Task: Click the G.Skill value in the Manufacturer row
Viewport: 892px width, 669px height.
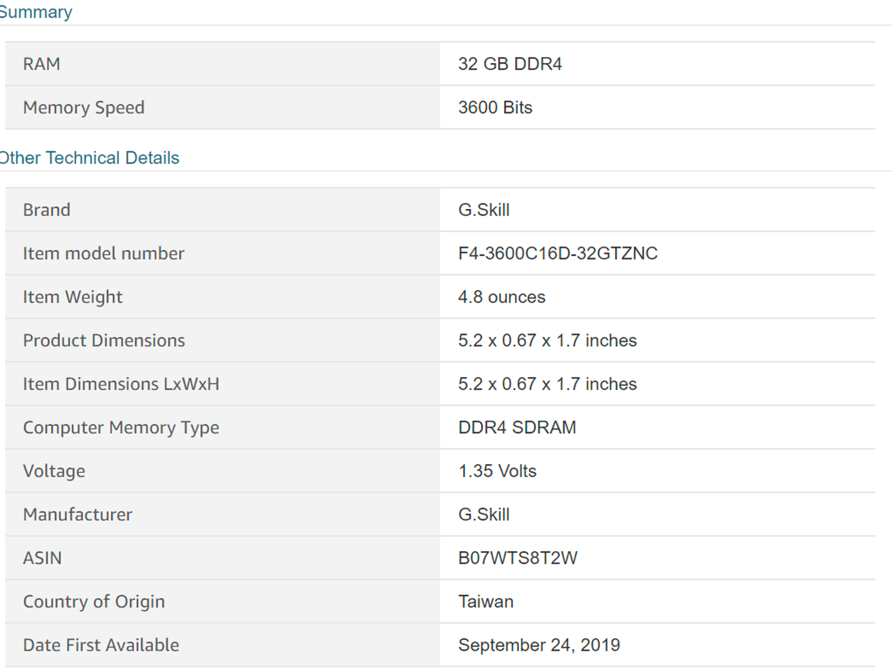Action: [x=484, y=514]
